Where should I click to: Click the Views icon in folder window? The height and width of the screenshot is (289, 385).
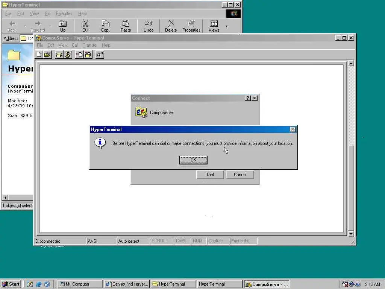coord(214,26)
